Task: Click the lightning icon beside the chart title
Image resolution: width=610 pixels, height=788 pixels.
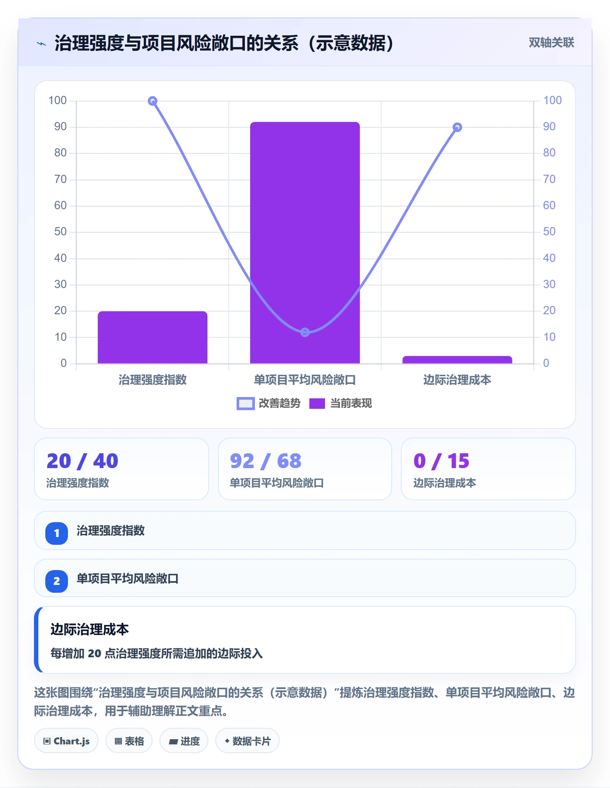Action: pyautogui.click(x=41, y=44)
